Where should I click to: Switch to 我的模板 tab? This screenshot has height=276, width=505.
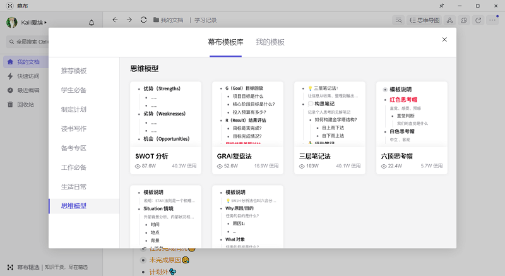pyautogui.click(x=270, y=42)
